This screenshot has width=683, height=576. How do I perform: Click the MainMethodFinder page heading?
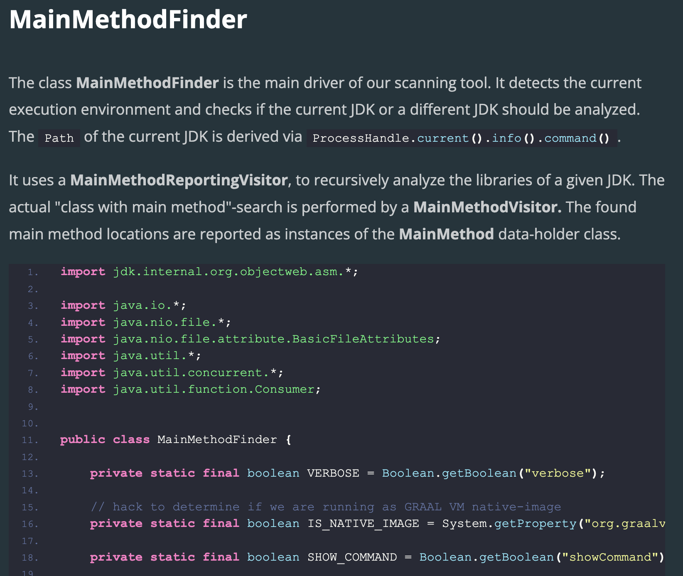128,20
